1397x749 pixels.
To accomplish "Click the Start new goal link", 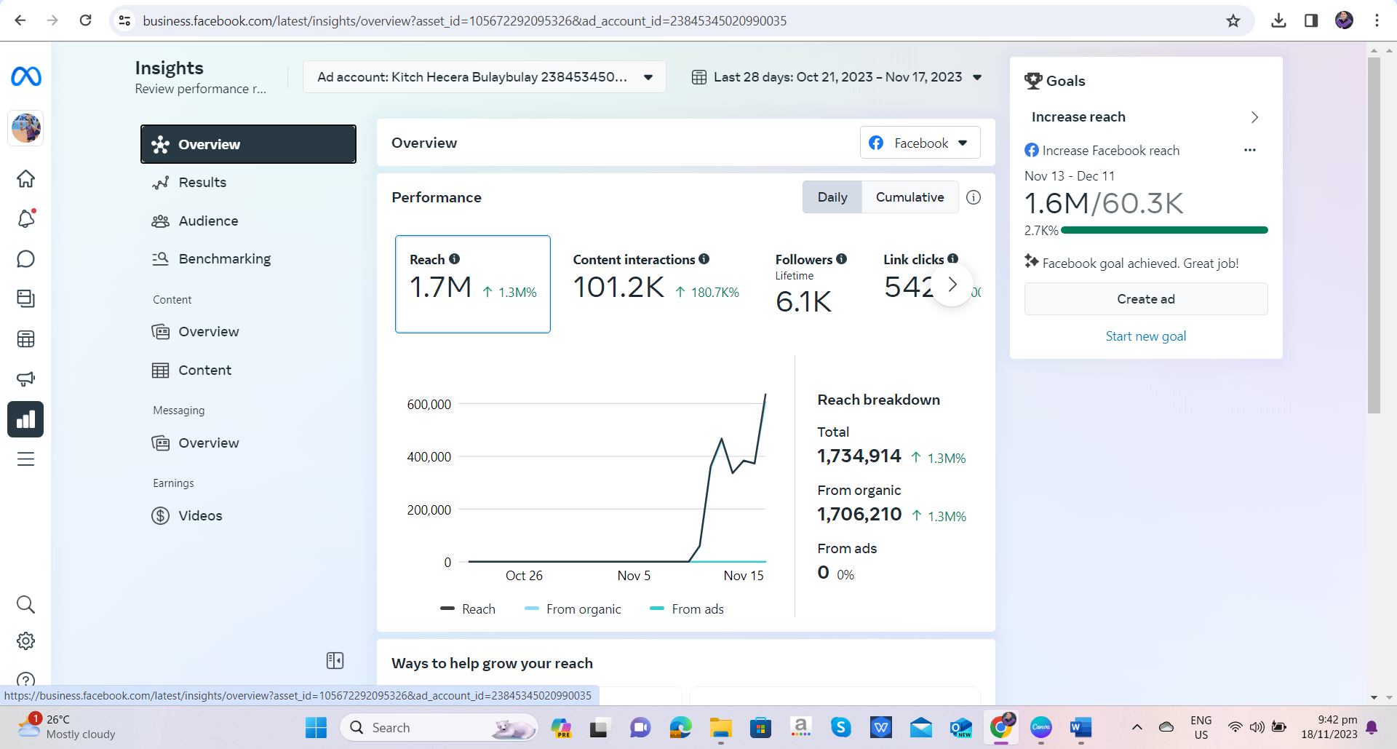I will tap(1145, 336).
